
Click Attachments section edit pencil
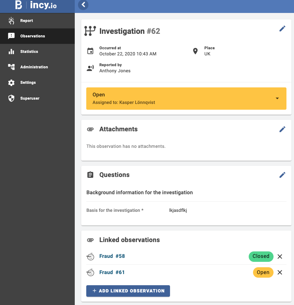pyautogui.click(x=282, y=129)
